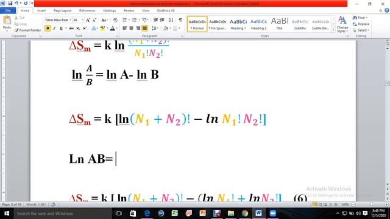Apply the Title style
Image resolution: width=390 pixels, height=219 pixels.
pos(279,24)
